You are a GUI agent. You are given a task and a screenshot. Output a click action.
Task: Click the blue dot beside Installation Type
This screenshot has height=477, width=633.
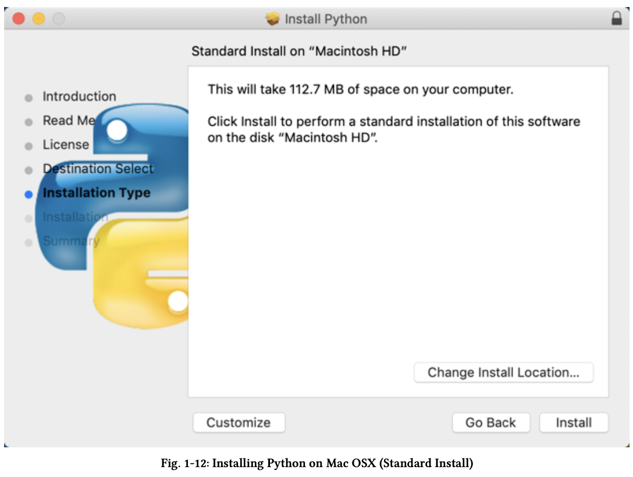pos(28,194)
